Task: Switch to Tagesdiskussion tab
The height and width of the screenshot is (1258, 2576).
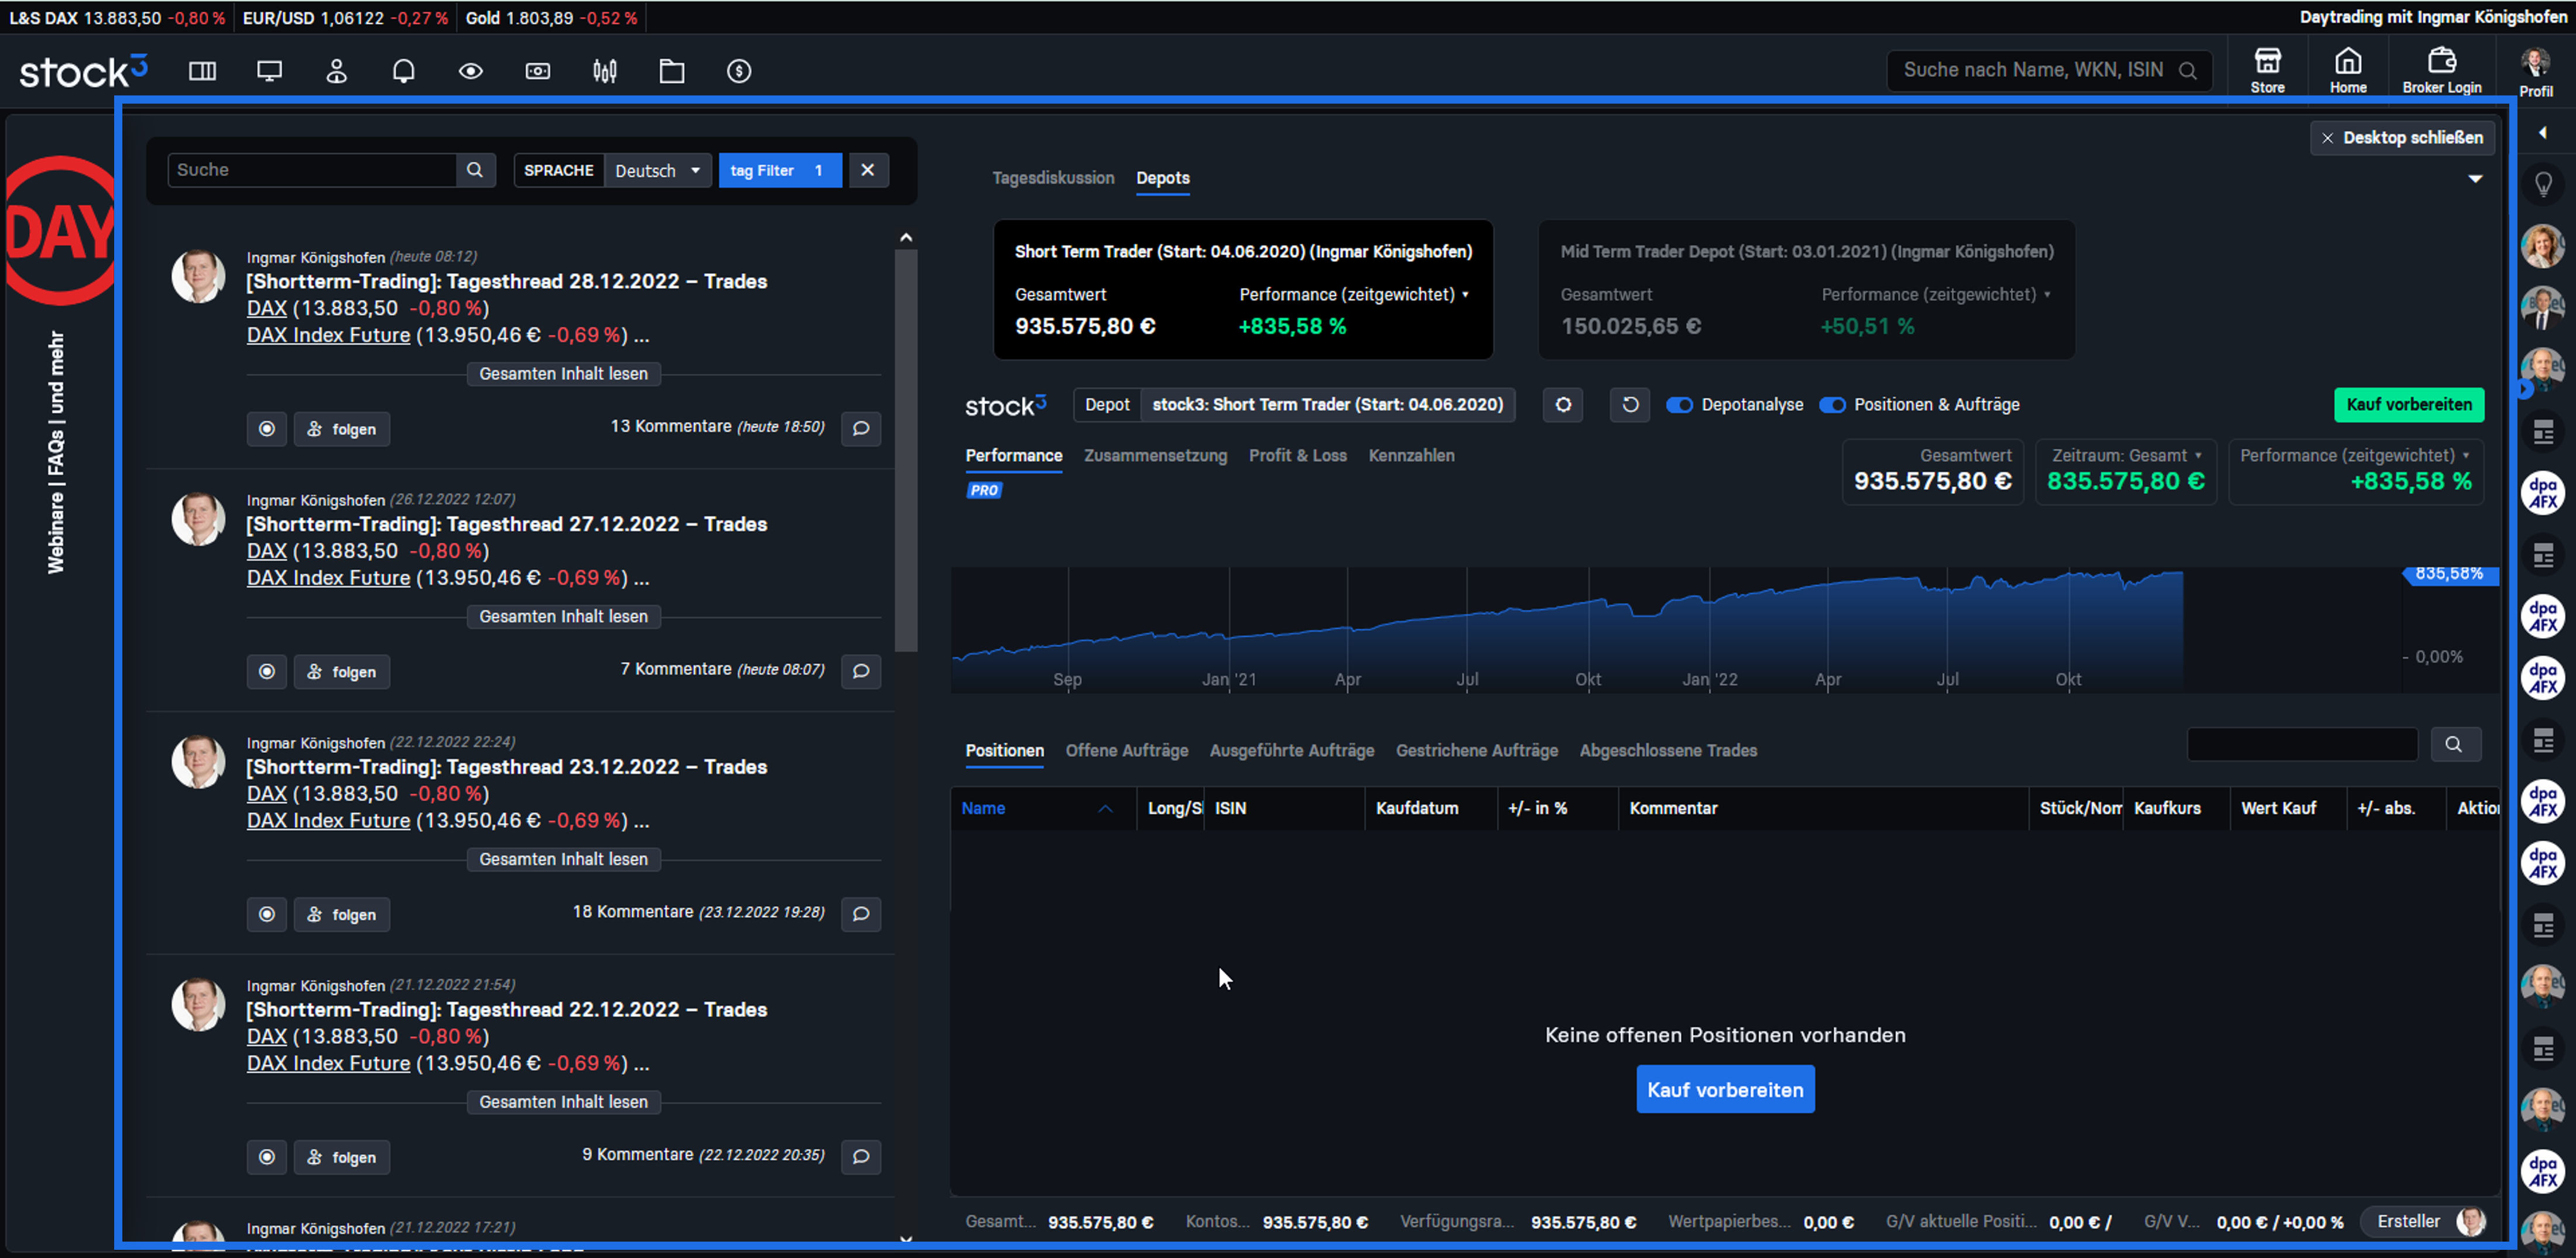Action: tap(1053, 178)
